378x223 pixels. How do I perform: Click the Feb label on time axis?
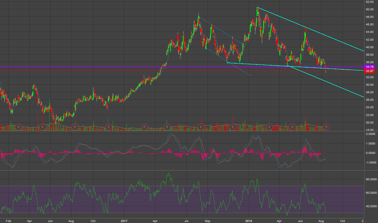click(9, 221)
